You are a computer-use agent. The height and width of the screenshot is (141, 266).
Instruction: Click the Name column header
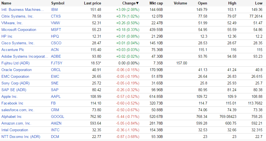pyautogui.click(x=6, y=3)
